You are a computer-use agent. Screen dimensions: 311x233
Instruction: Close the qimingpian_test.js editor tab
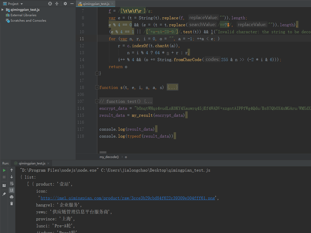tap(113, 4)
